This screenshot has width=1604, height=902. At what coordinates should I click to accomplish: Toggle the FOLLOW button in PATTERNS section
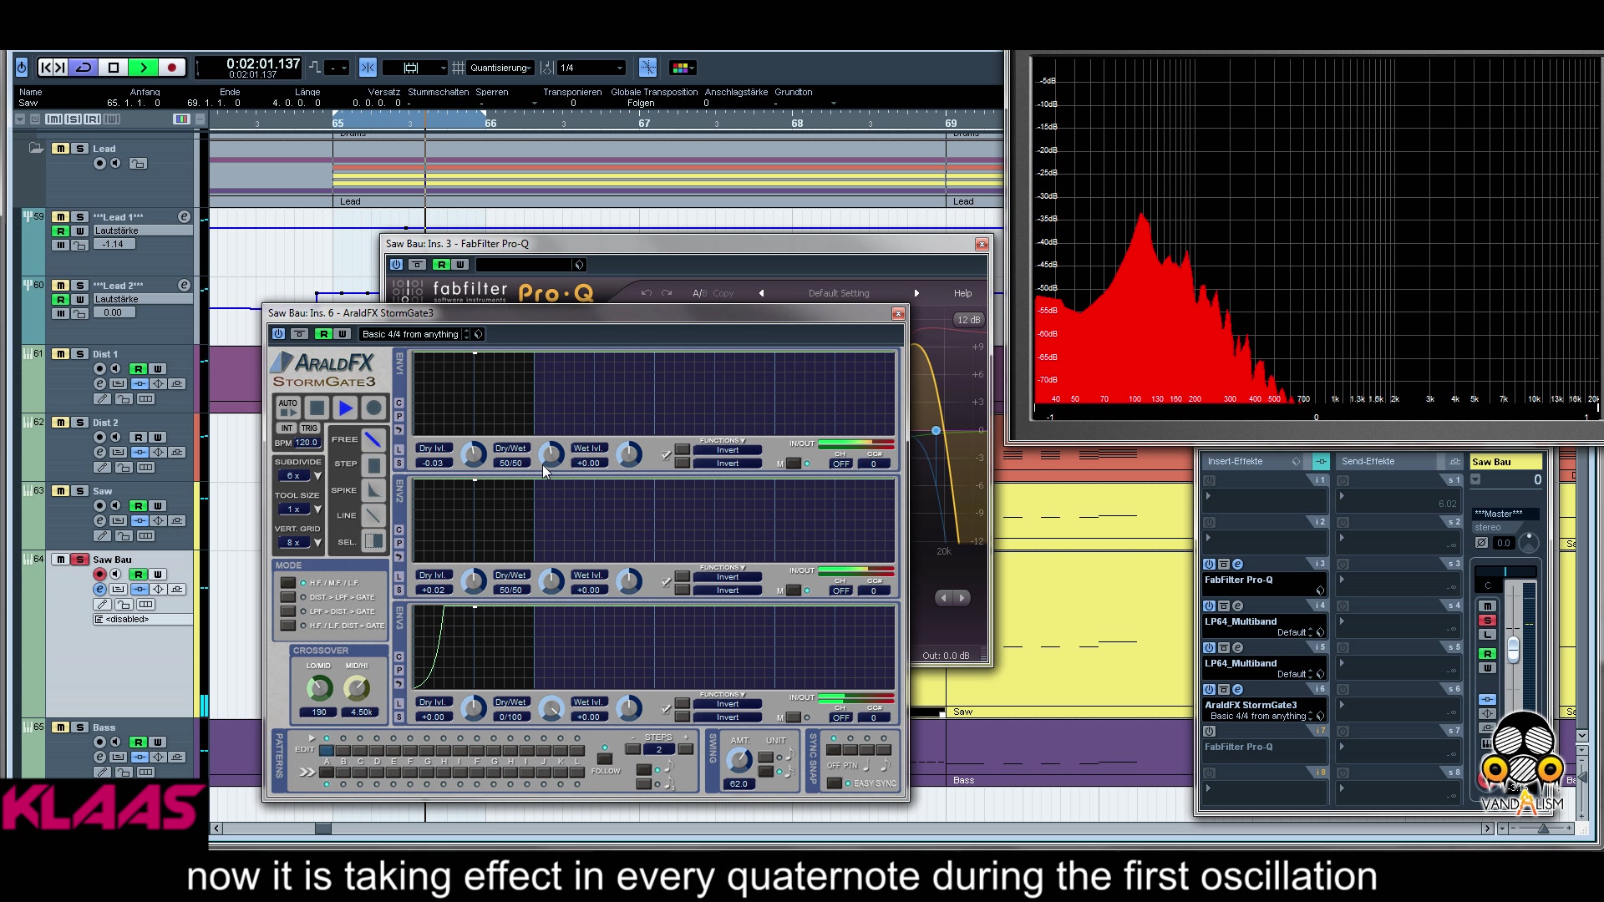coord(605,759)
